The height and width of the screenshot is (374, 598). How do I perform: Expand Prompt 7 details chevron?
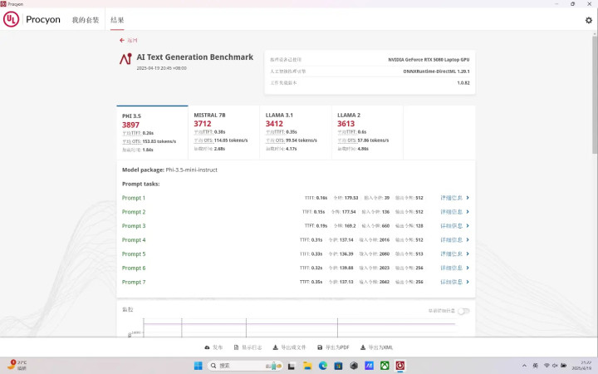pyautogui.click(x=468, y=282)
